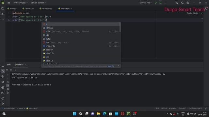
Task: Open the Project tool window
Action: point(3,8)
